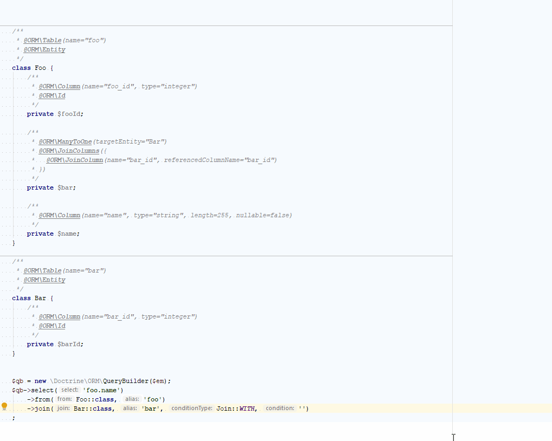The width and height of the screenshot is (552, 441).
Task: Click the $em constructor argument
Action: [158, 381]
